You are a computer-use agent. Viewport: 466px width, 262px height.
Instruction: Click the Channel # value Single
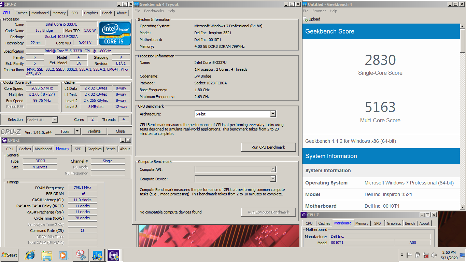click(x=108, y=161)
